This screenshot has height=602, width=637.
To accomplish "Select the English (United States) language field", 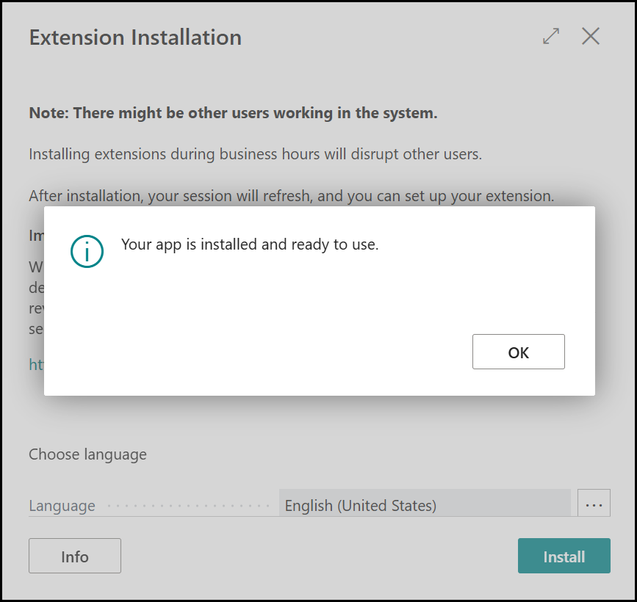I will coord(424,505).
